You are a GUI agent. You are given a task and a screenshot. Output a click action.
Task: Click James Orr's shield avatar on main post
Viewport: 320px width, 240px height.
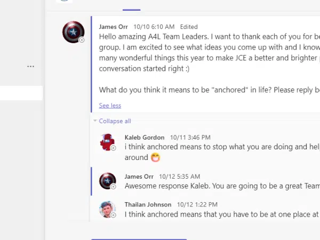[x=73, y=32]
